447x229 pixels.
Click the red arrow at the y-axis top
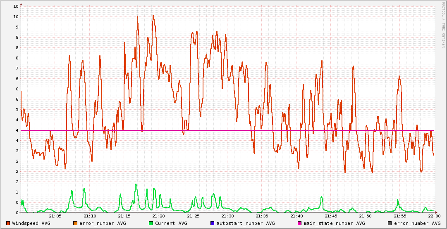pyautogui.click(x=21, y=4)
